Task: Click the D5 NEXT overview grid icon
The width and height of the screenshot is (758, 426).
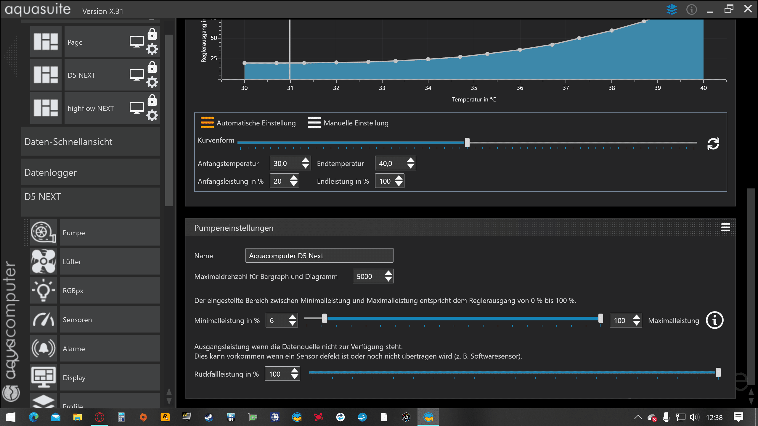Action: 46,75
